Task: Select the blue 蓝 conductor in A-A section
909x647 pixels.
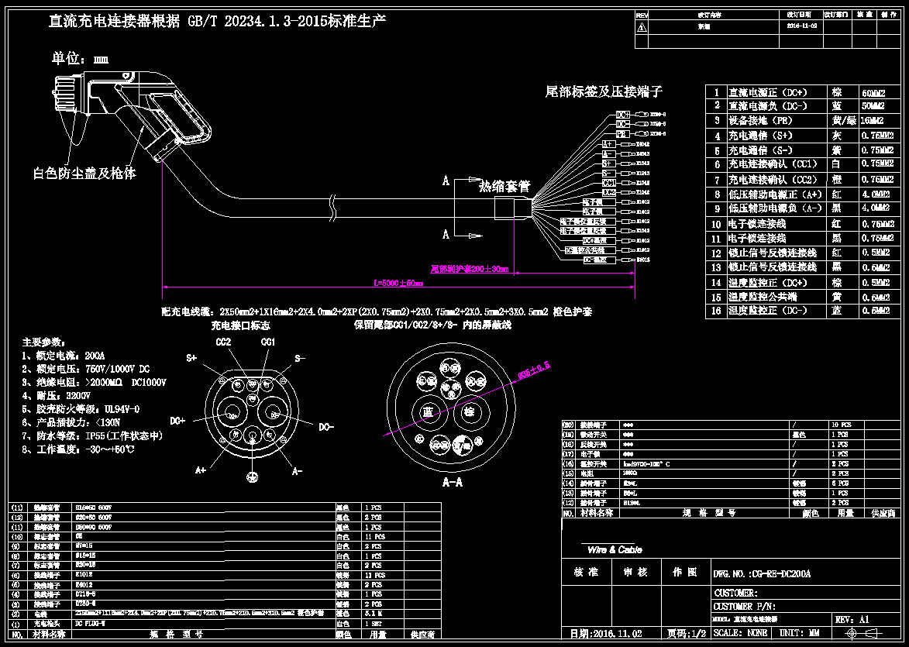Action: click(x=429, y=411)
